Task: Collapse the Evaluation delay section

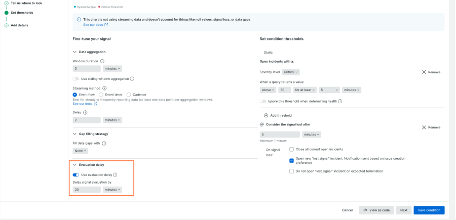Action: (75, 165)
